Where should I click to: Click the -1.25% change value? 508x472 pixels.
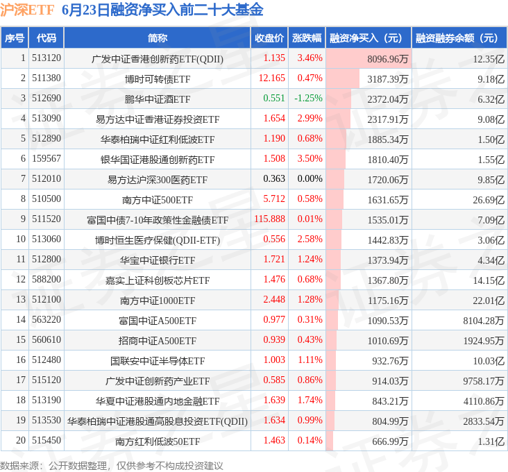click(x=308, y=98)
